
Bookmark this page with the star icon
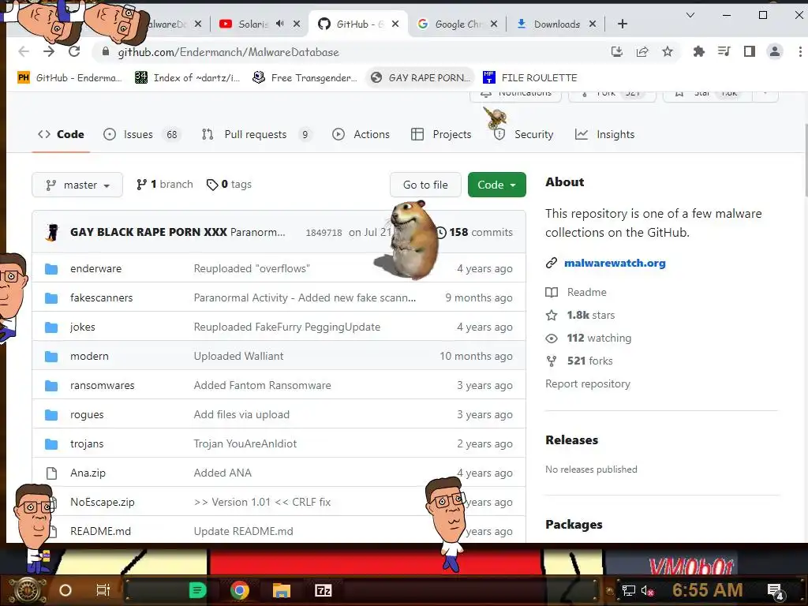[668, 51]
